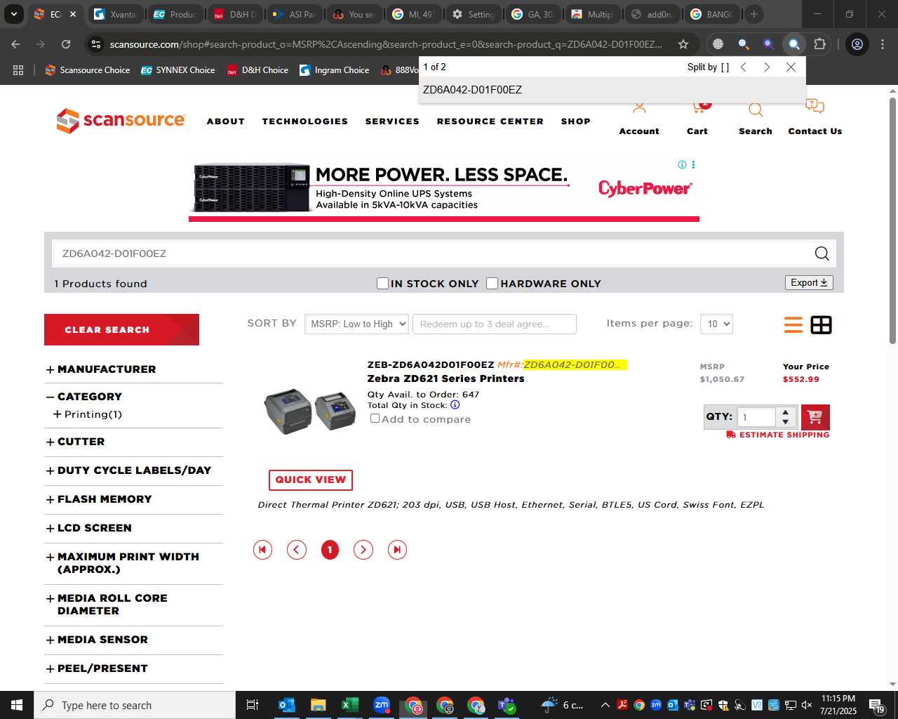Open Outlook from the taskbar
The height and width of the screenshot is (719, 898).
click(286, 705)
